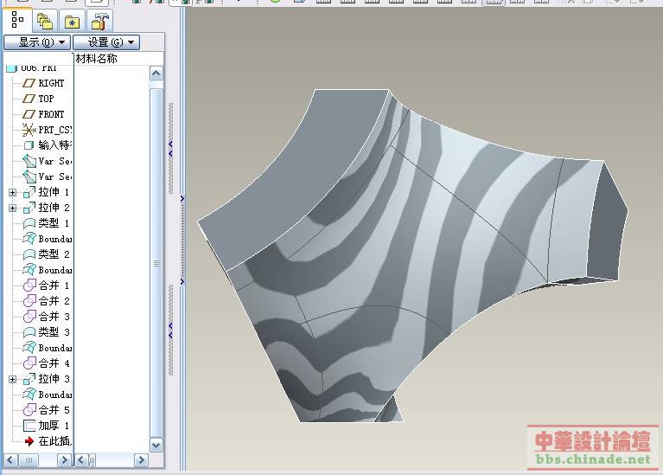The width and height of the screenshot is (663, 475).
Task: Open the hammer Connections tab
Action: (100, 21)
